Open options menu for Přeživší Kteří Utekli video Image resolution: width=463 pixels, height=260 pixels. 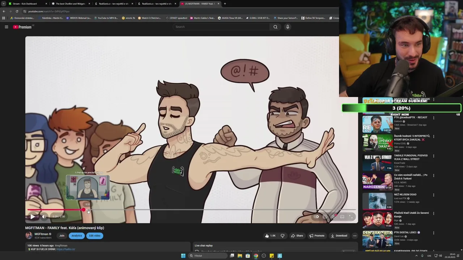pyautogui.click(x=434, y=213)
